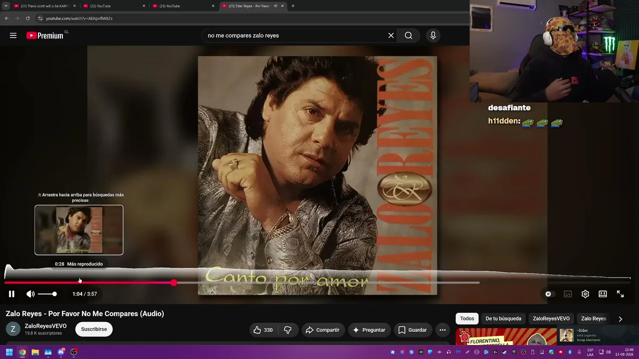
Task: Reload the current page
Action: 27,18
